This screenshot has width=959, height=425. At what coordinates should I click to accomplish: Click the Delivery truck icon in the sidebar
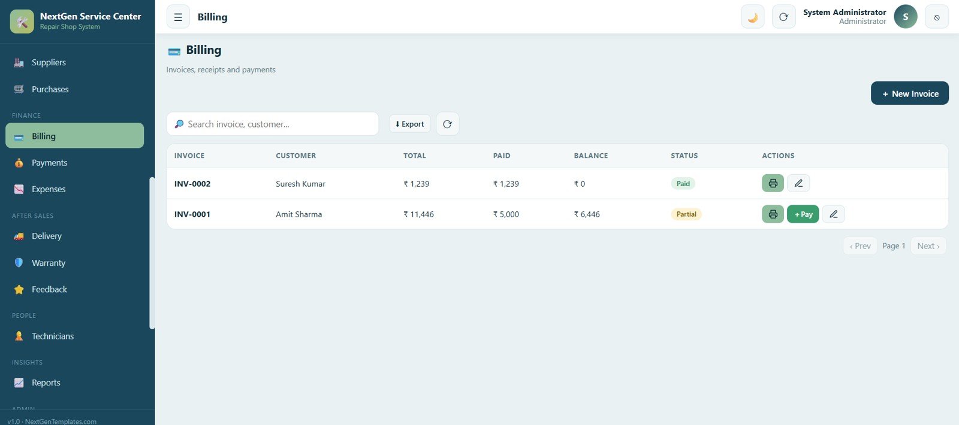19,236
